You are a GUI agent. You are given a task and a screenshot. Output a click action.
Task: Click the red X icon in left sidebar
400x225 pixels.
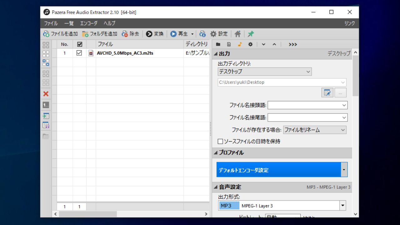(x=46, y=94)
